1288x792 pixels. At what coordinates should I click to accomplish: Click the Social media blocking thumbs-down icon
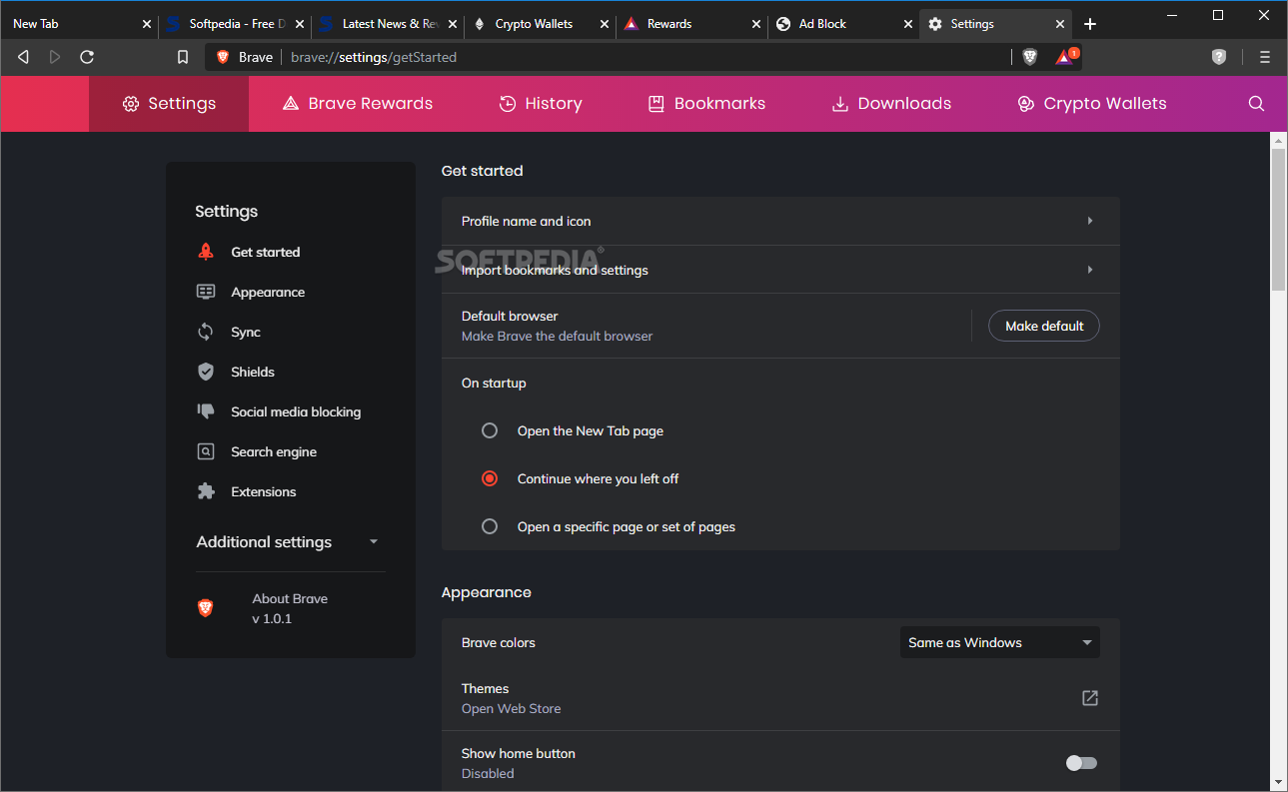206,411
